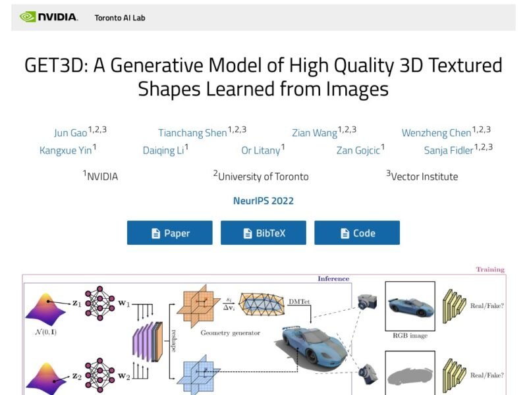The image size is (527, 395).
Task: Click the blue car rendering in diagram
Action: pos(308,347)
